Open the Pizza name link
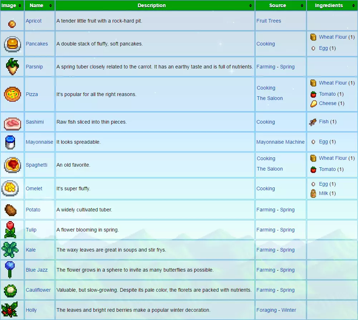358x320 pixels. (32, 94)
